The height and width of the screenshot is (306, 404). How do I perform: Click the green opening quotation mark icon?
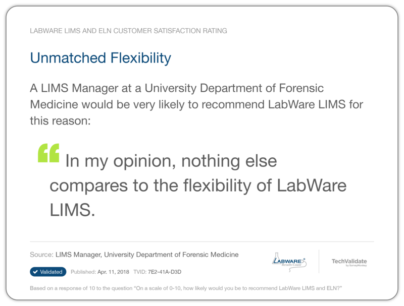coord(48,153)
